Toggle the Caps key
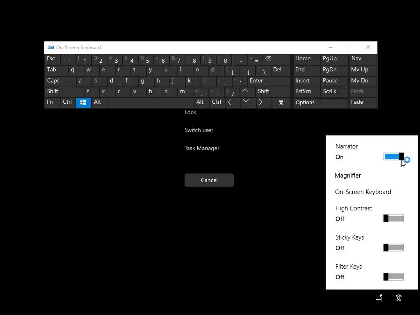This screenshot has height=315, width=420. tap(60, 81)
